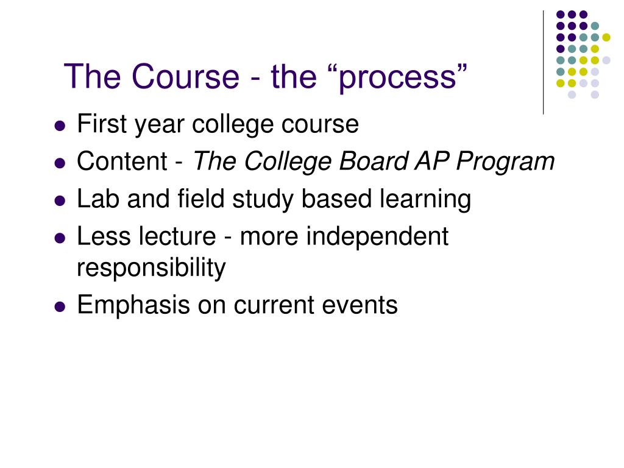Viewport: 624px width, 468px height.
Task: Click the italic "The College Board AP Program" text
Action: (x=374, y=162)
